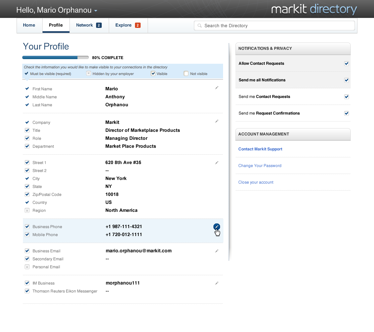Uncheck Allow Contact Requests checkbox

[x=346, y=63]
